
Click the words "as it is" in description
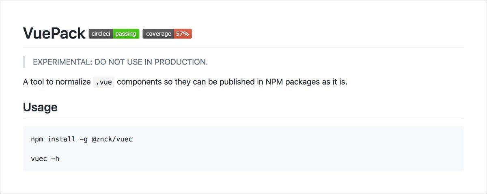click(x=334, y=82)
